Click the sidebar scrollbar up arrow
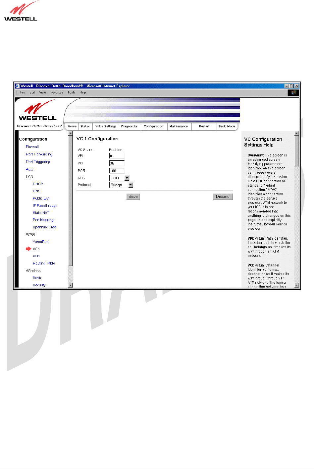The height and width of the screenshot is (469, 314). pyautogui.click(x=70, y=134)
